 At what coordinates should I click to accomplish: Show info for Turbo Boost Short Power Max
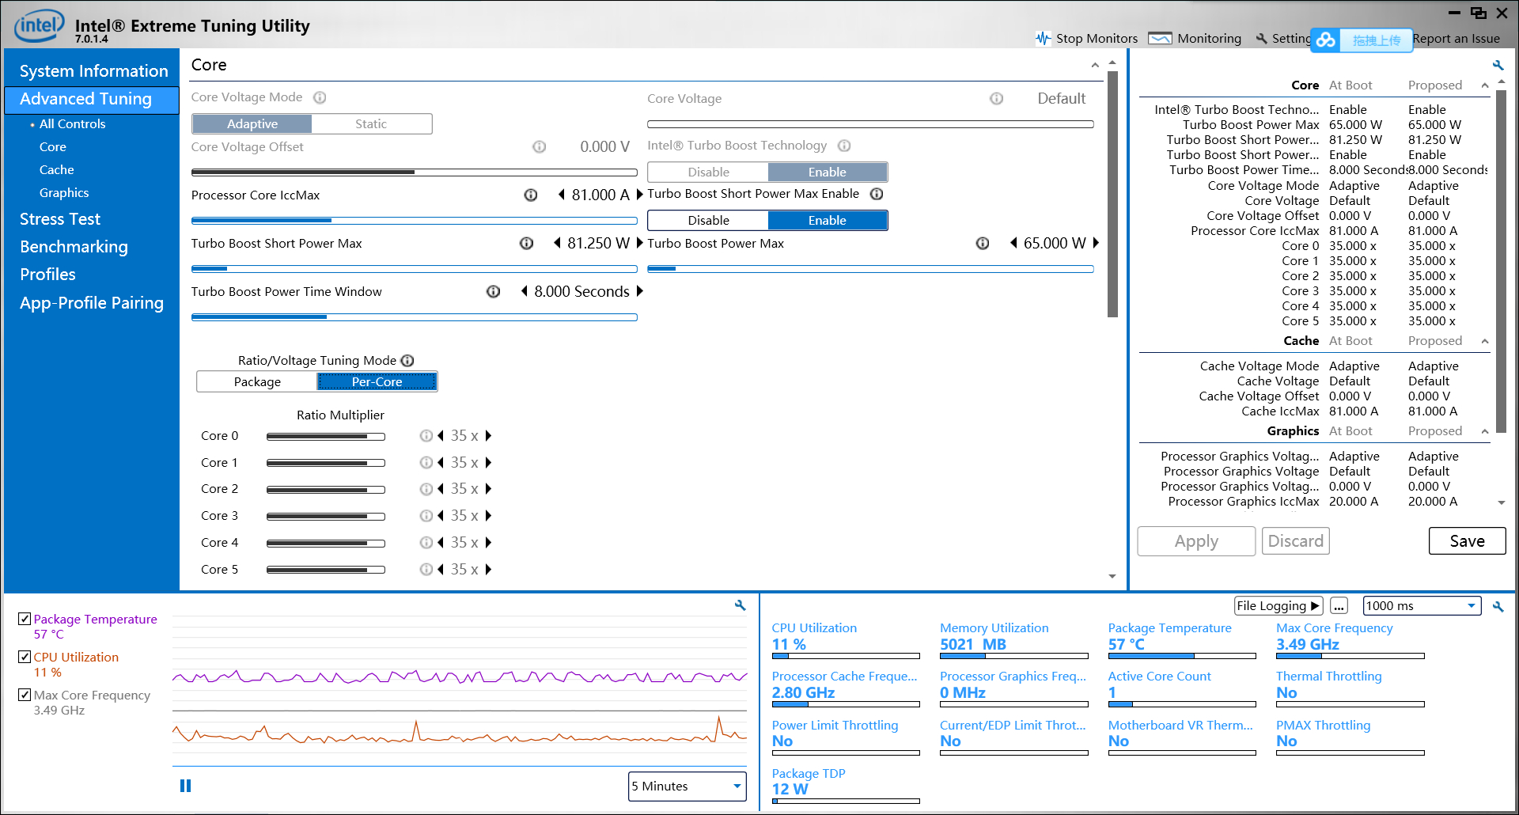click(x=526, y=243)
